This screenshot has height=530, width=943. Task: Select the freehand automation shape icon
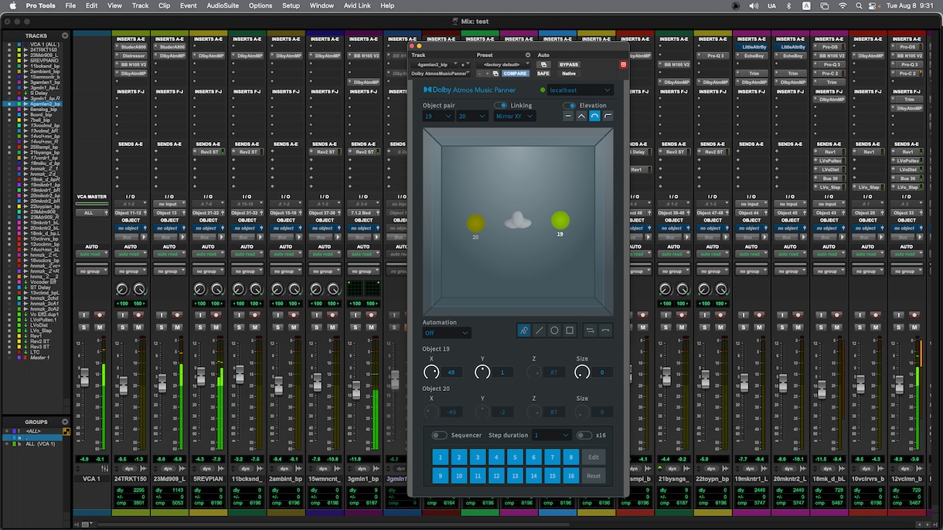pos(524,331)
